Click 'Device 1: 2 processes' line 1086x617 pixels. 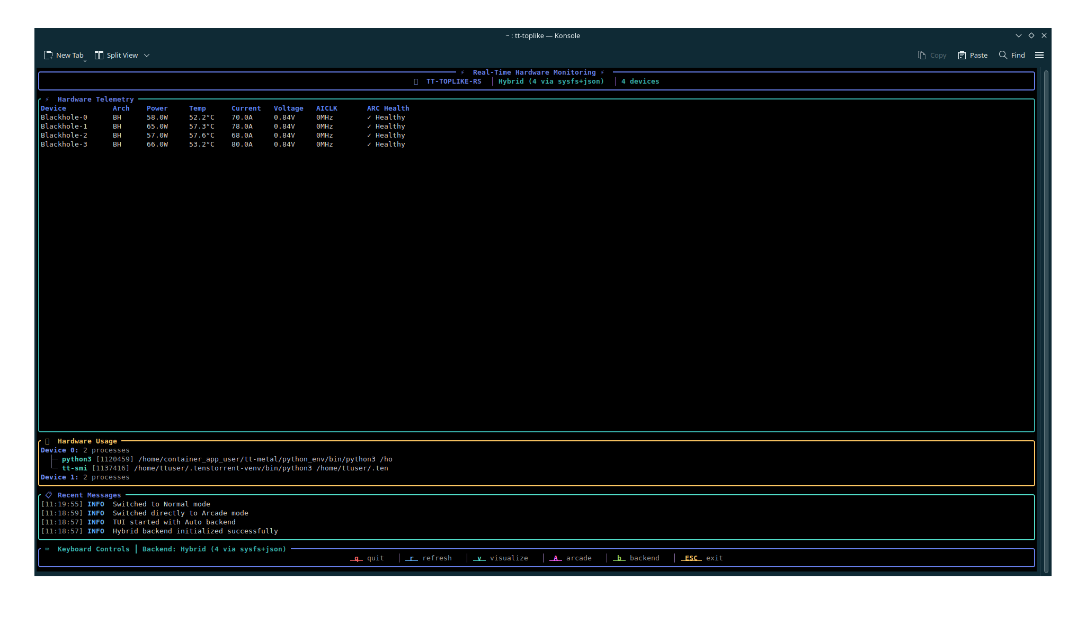tap(85, 477)
